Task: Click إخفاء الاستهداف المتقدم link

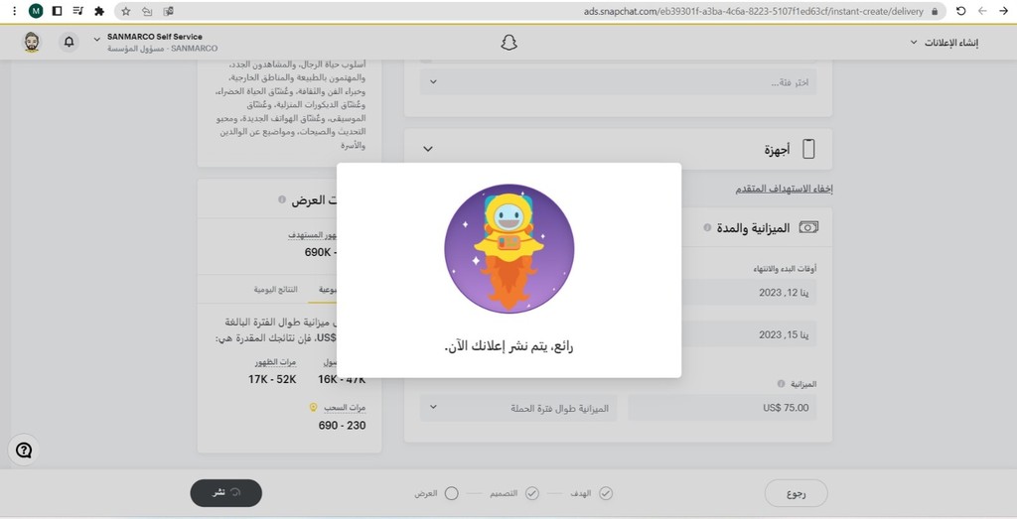Action: [x=784, y=189]
